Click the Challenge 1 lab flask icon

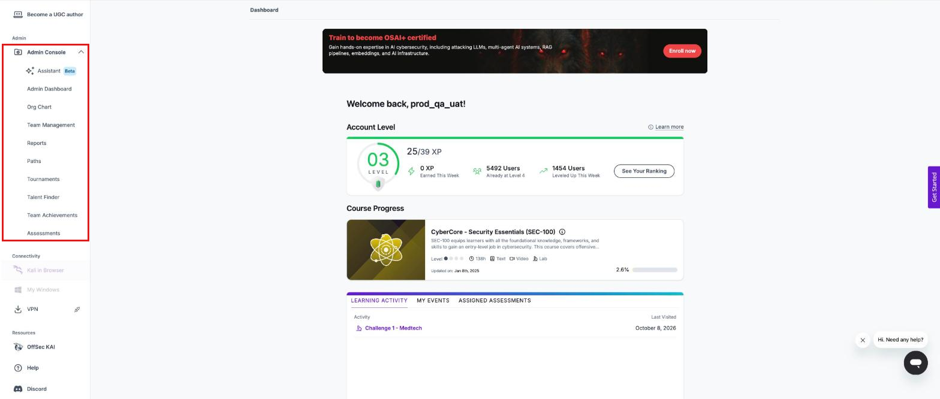point(359,328)
